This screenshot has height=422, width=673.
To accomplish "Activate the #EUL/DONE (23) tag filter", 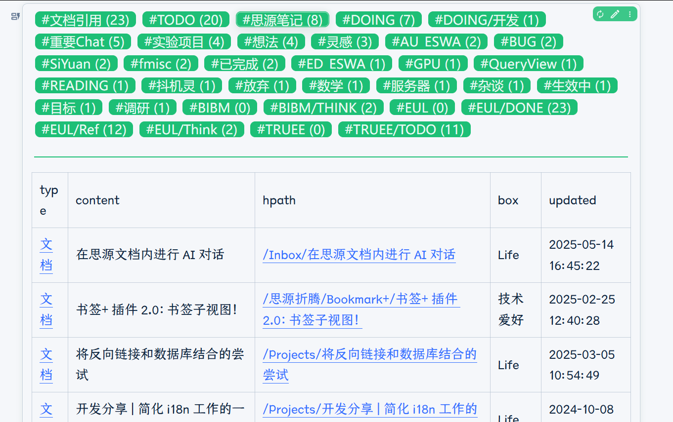I will tap(520, 107).
